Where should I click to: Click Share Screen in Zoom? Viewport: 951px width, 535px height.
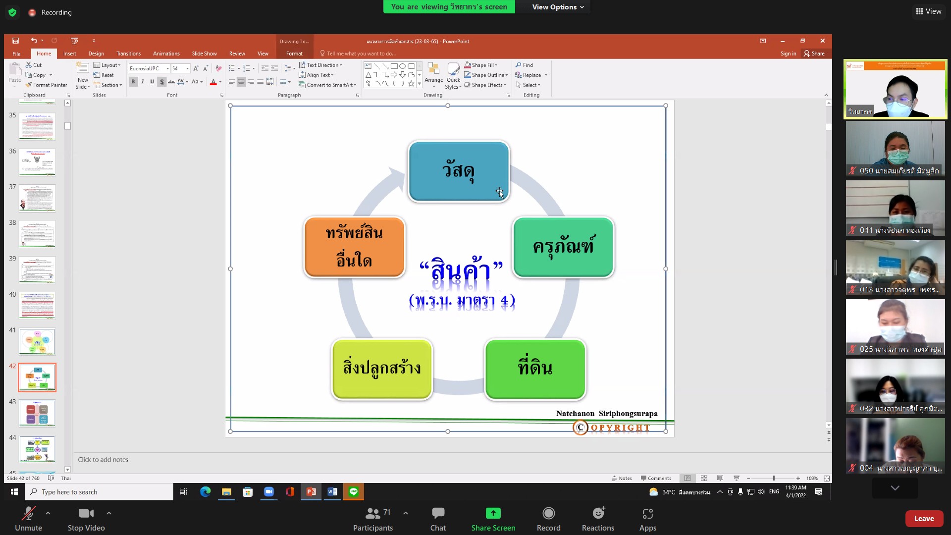493,518
